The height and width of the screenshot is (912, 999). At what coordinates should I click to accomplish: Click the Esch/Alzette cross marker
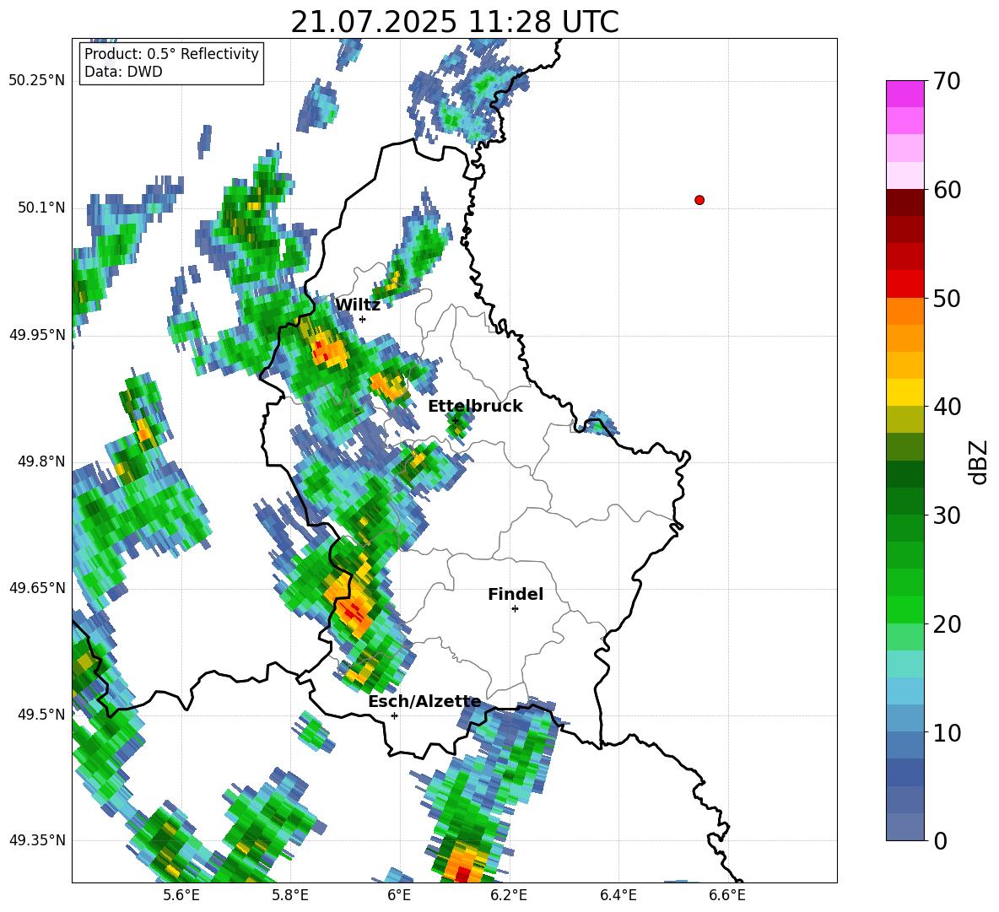[x=394, y=715]
